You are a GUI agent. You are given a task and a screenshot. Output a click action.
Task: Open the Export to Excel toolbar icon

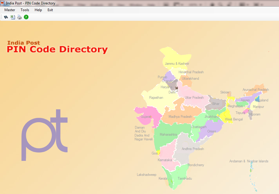pyautogui.click(x=12, y=17)
